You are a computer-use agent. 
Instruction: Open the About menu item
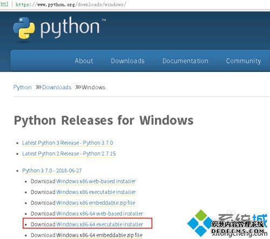click(x=84, y=61)
